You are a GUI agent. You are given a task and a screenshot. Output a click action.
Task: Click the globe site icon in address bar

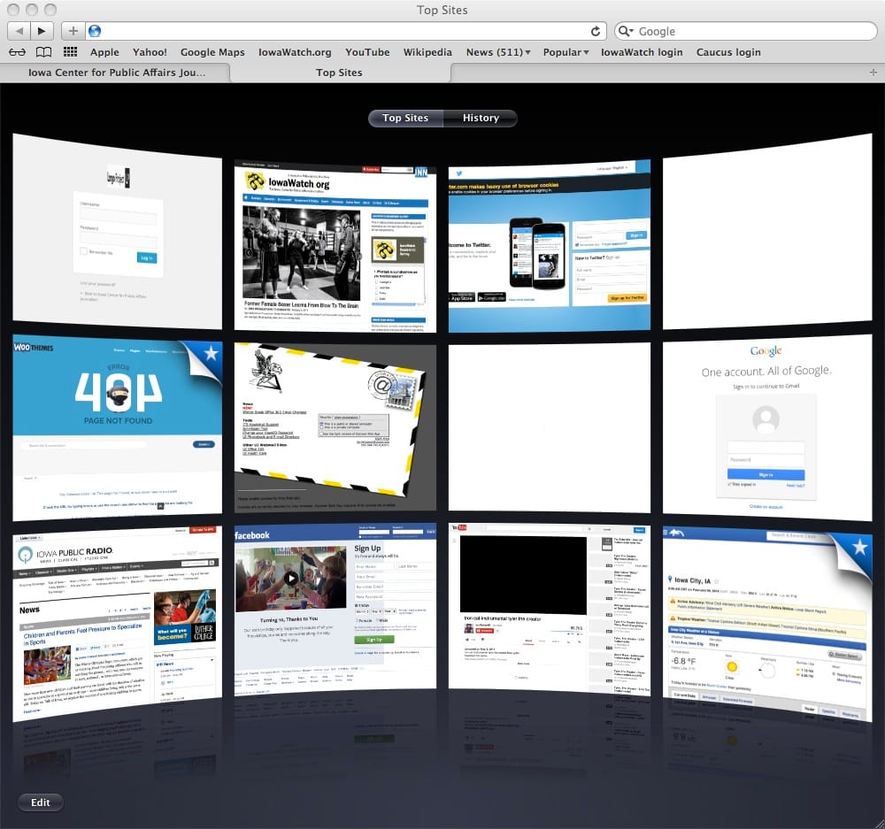click(x=95, y=30)
